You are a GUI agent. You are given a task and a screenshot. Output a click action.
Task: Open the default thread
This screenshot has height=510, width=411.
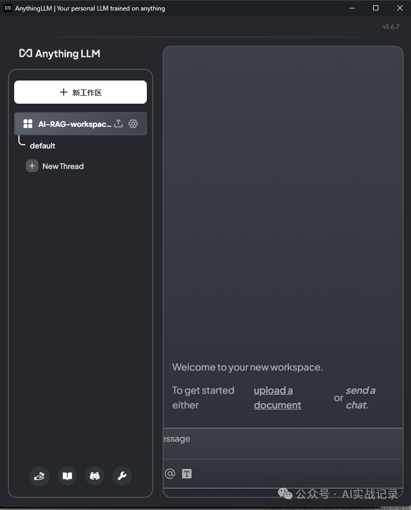coord(42,146)
